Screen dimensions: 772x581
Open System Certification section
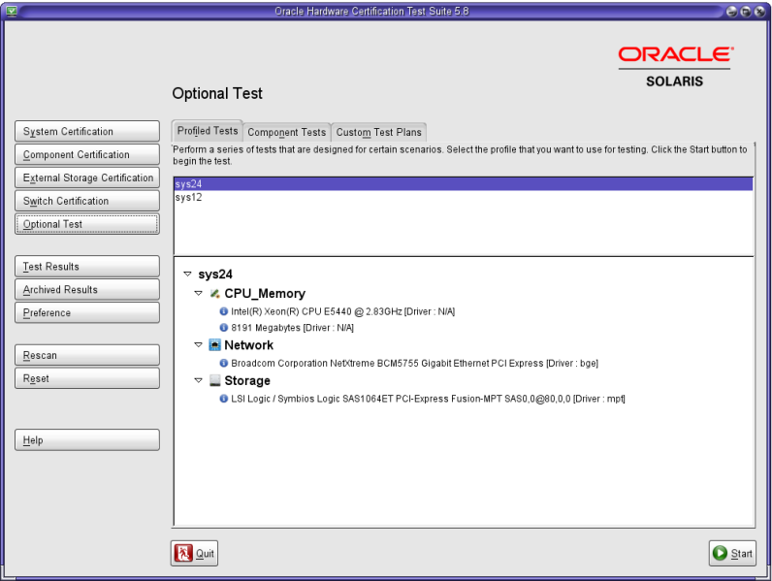click(x=87, y=132)
